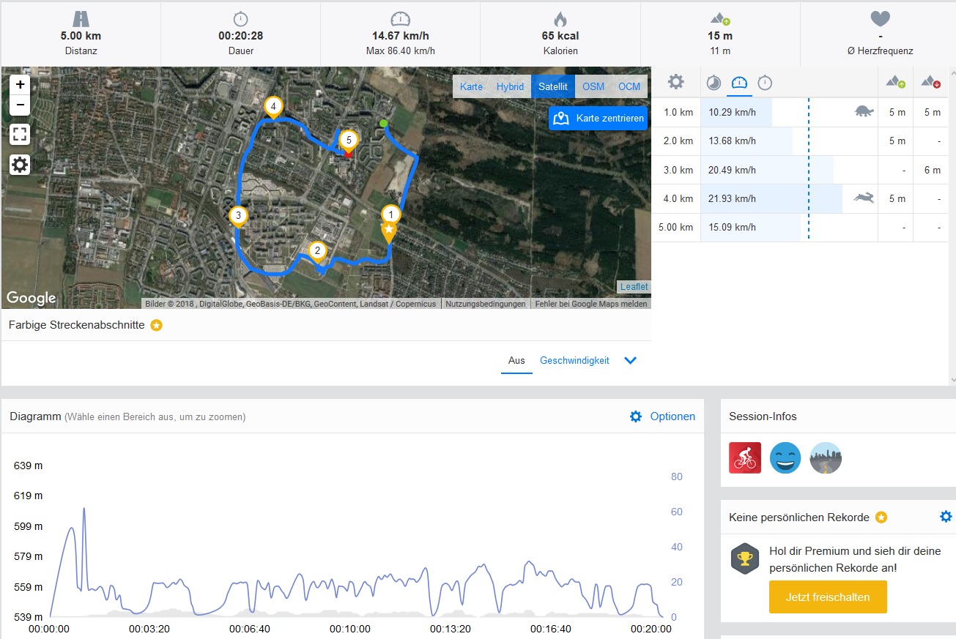Image resolution: width=956 pixels, height=639 pixels.
Task: Click kilometer marker 3 on map
Action: pos(238,216)
